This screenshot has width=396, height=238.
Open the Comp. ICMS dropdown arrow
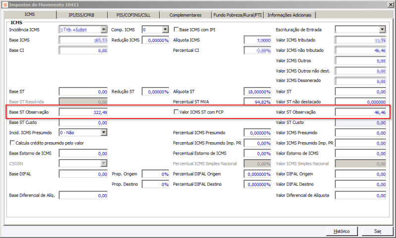point(165,30)
